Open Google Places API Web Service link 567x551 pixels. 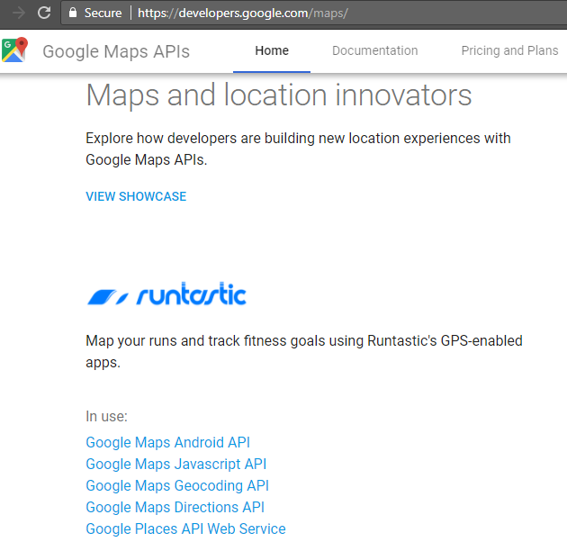[186, 528]
